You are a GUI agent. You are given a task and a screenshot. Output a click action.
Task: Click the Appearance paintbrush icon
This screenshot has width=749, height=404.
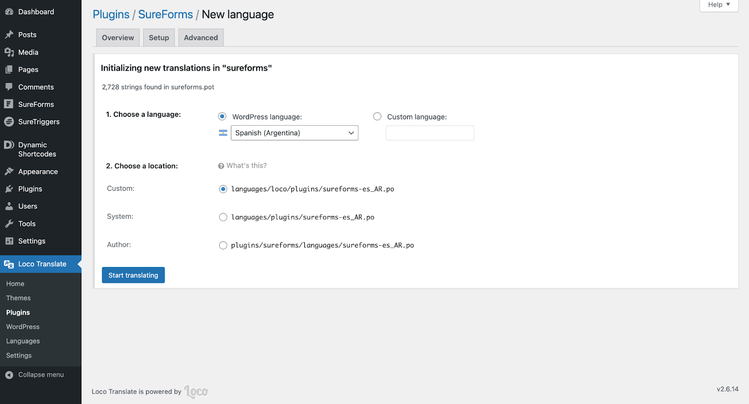[9, 172]
